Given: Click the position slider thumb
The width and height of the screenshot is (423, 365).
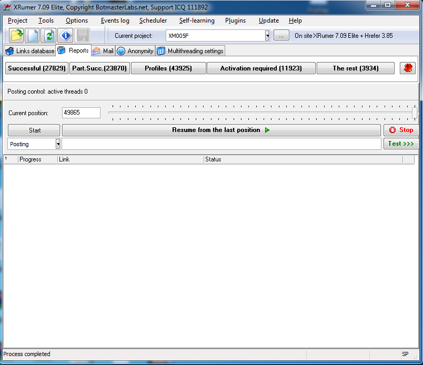Looking at the screenshot, I should (x=415, y=113).
